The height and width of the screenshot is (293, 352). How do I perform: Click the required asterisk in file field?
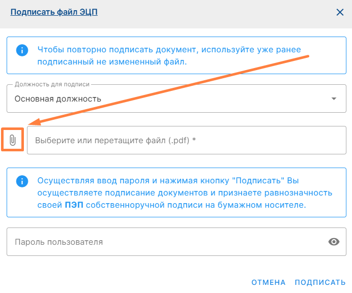[194, 140]
